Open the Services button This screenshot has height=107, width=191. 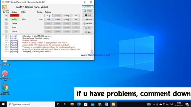(87, 23)
